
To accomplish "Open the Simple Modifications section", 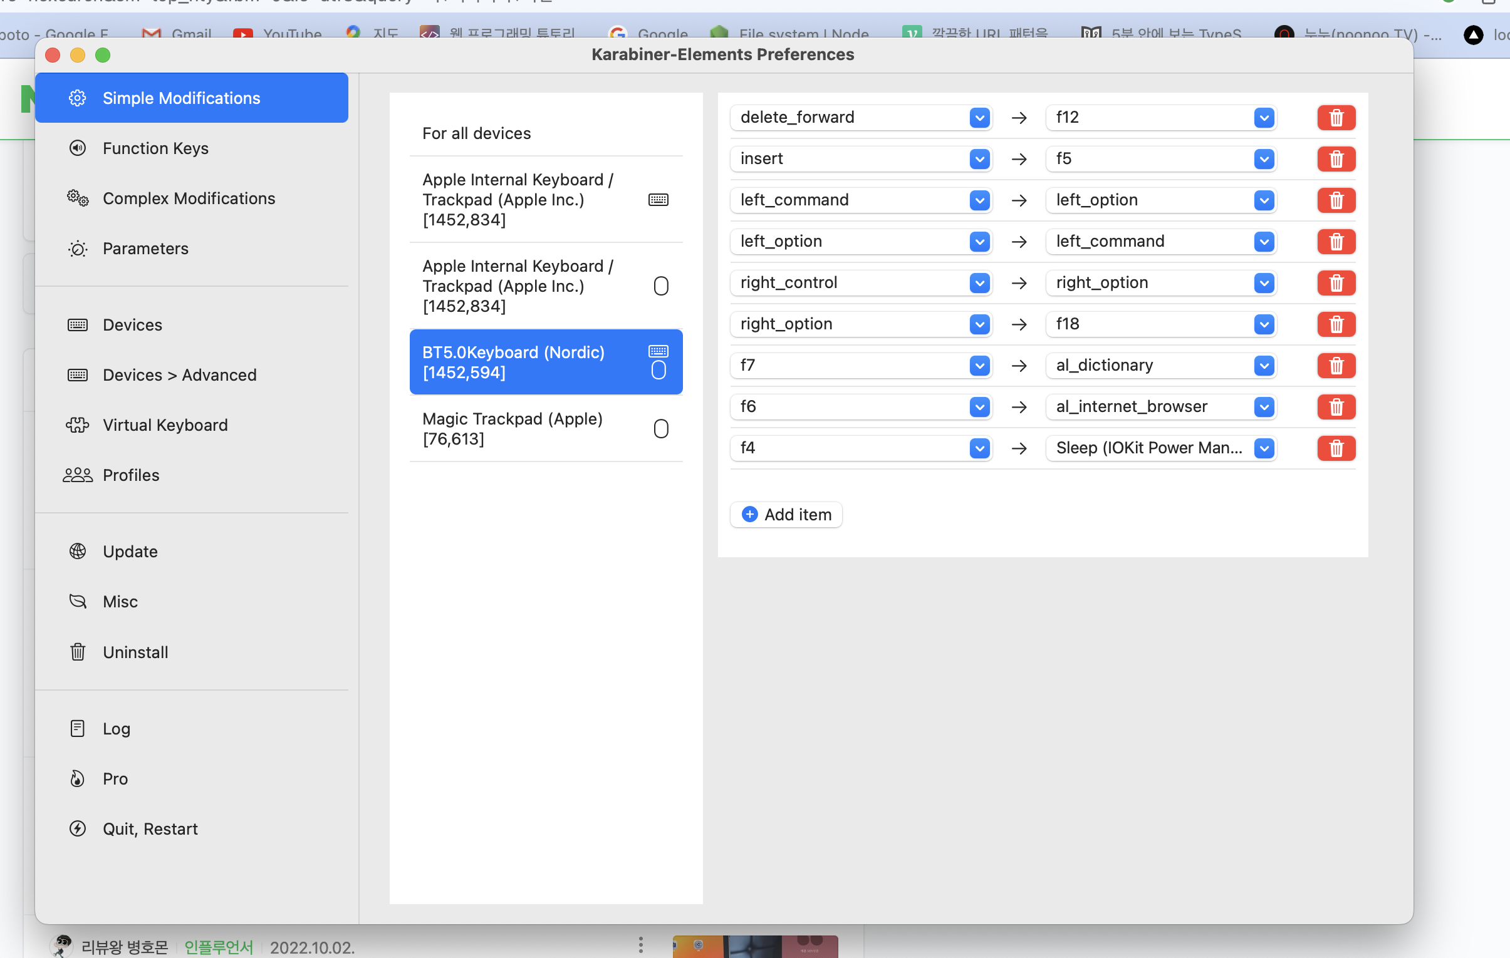I will point(191,98).
